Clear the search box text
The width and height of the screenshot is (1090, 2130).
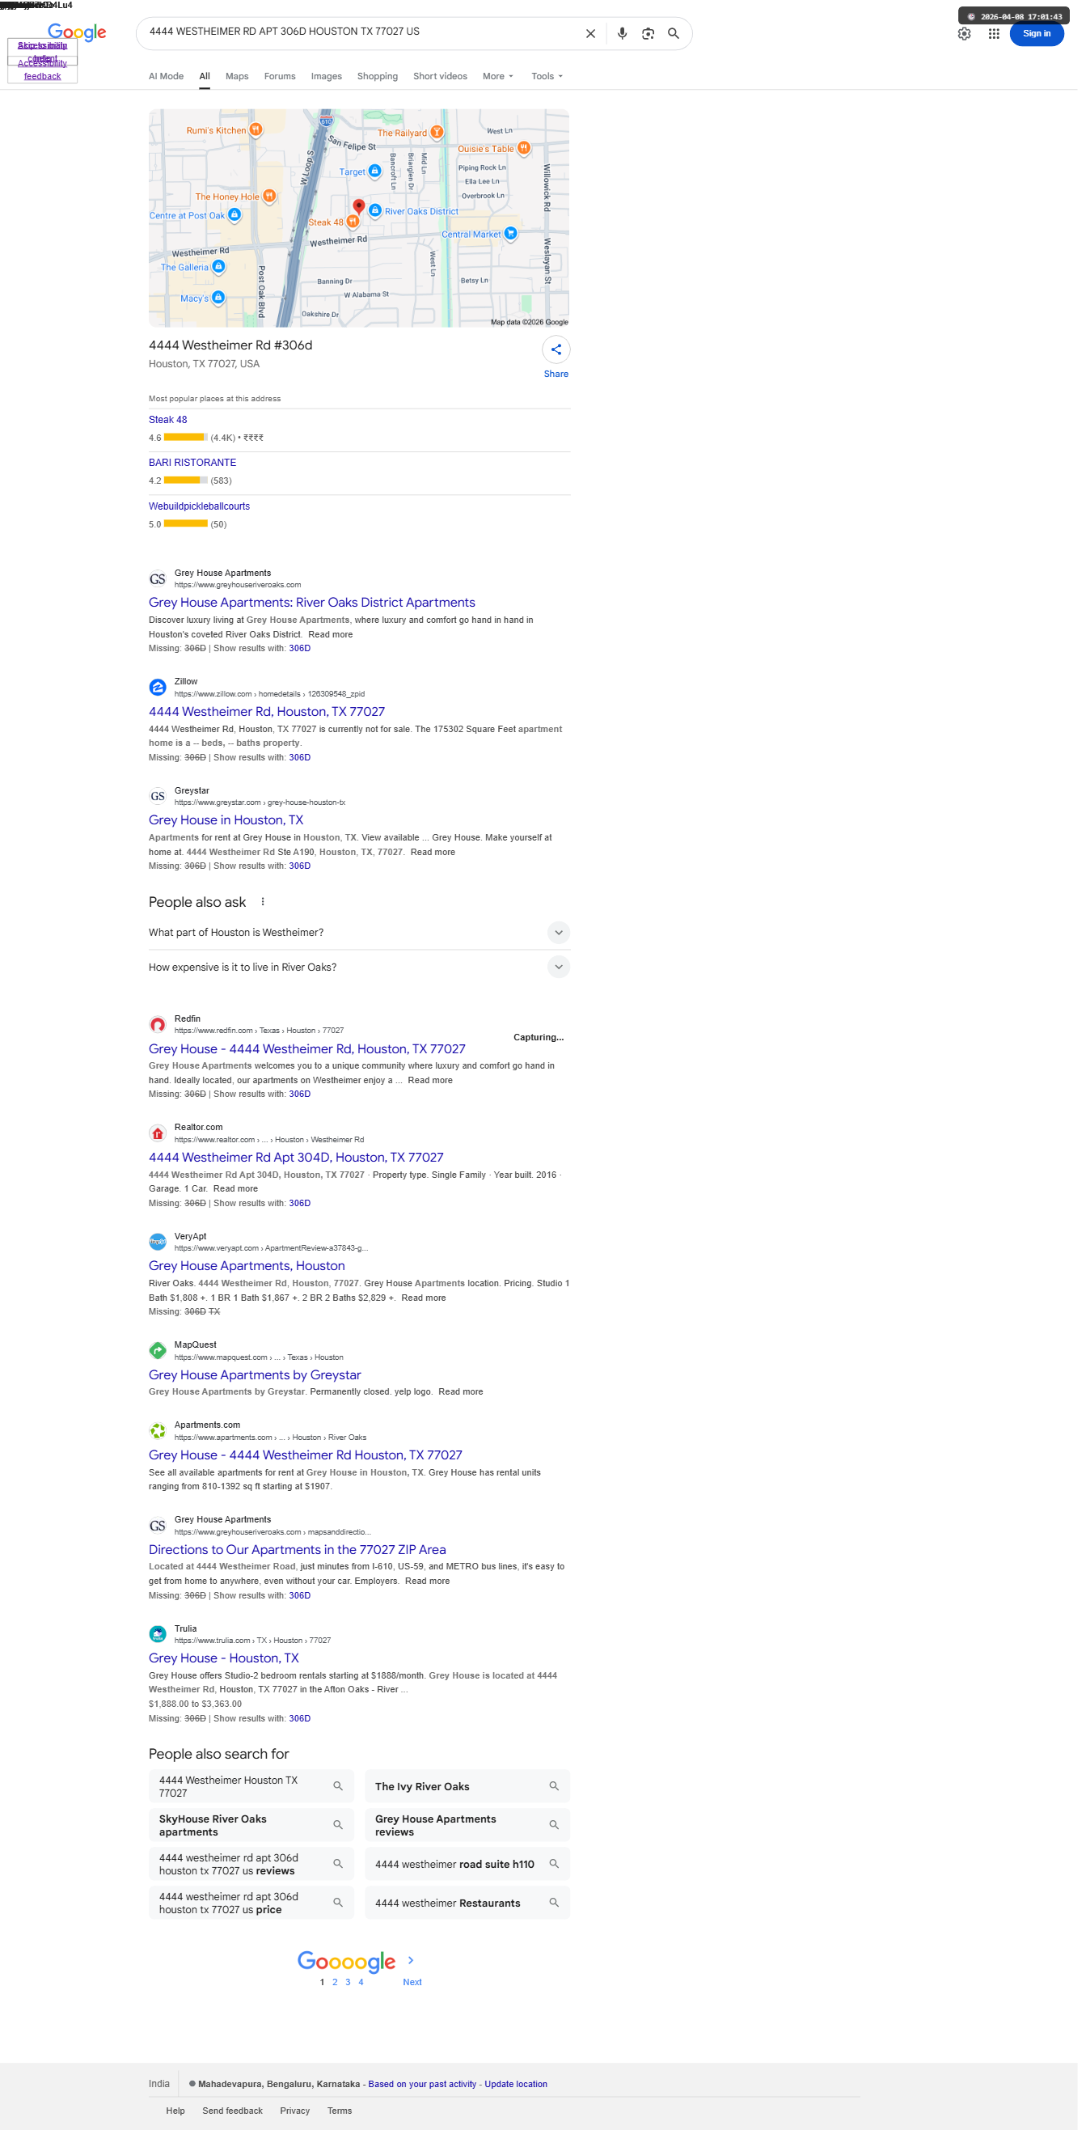pos(590,34)
